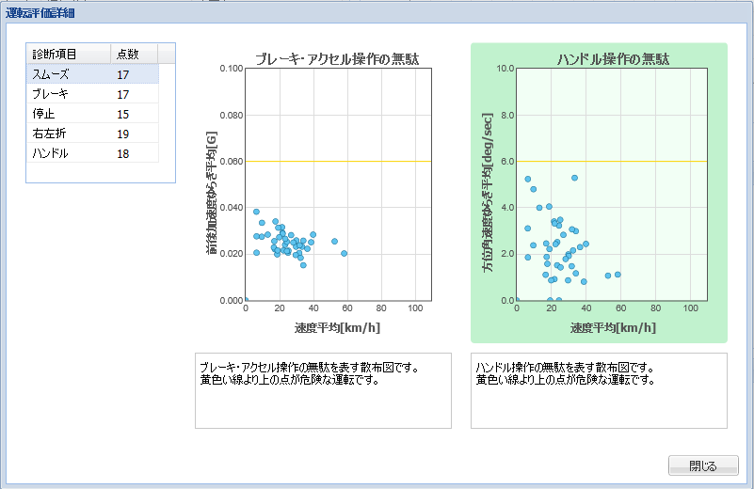Select the ハンドル diagnostic row
This screenshot has width=754, height=489.
tap(92, 152)
